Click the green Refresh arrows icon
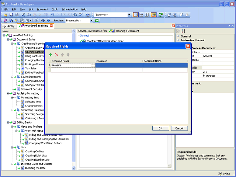The image size is (236, 177). coord(161,15)
